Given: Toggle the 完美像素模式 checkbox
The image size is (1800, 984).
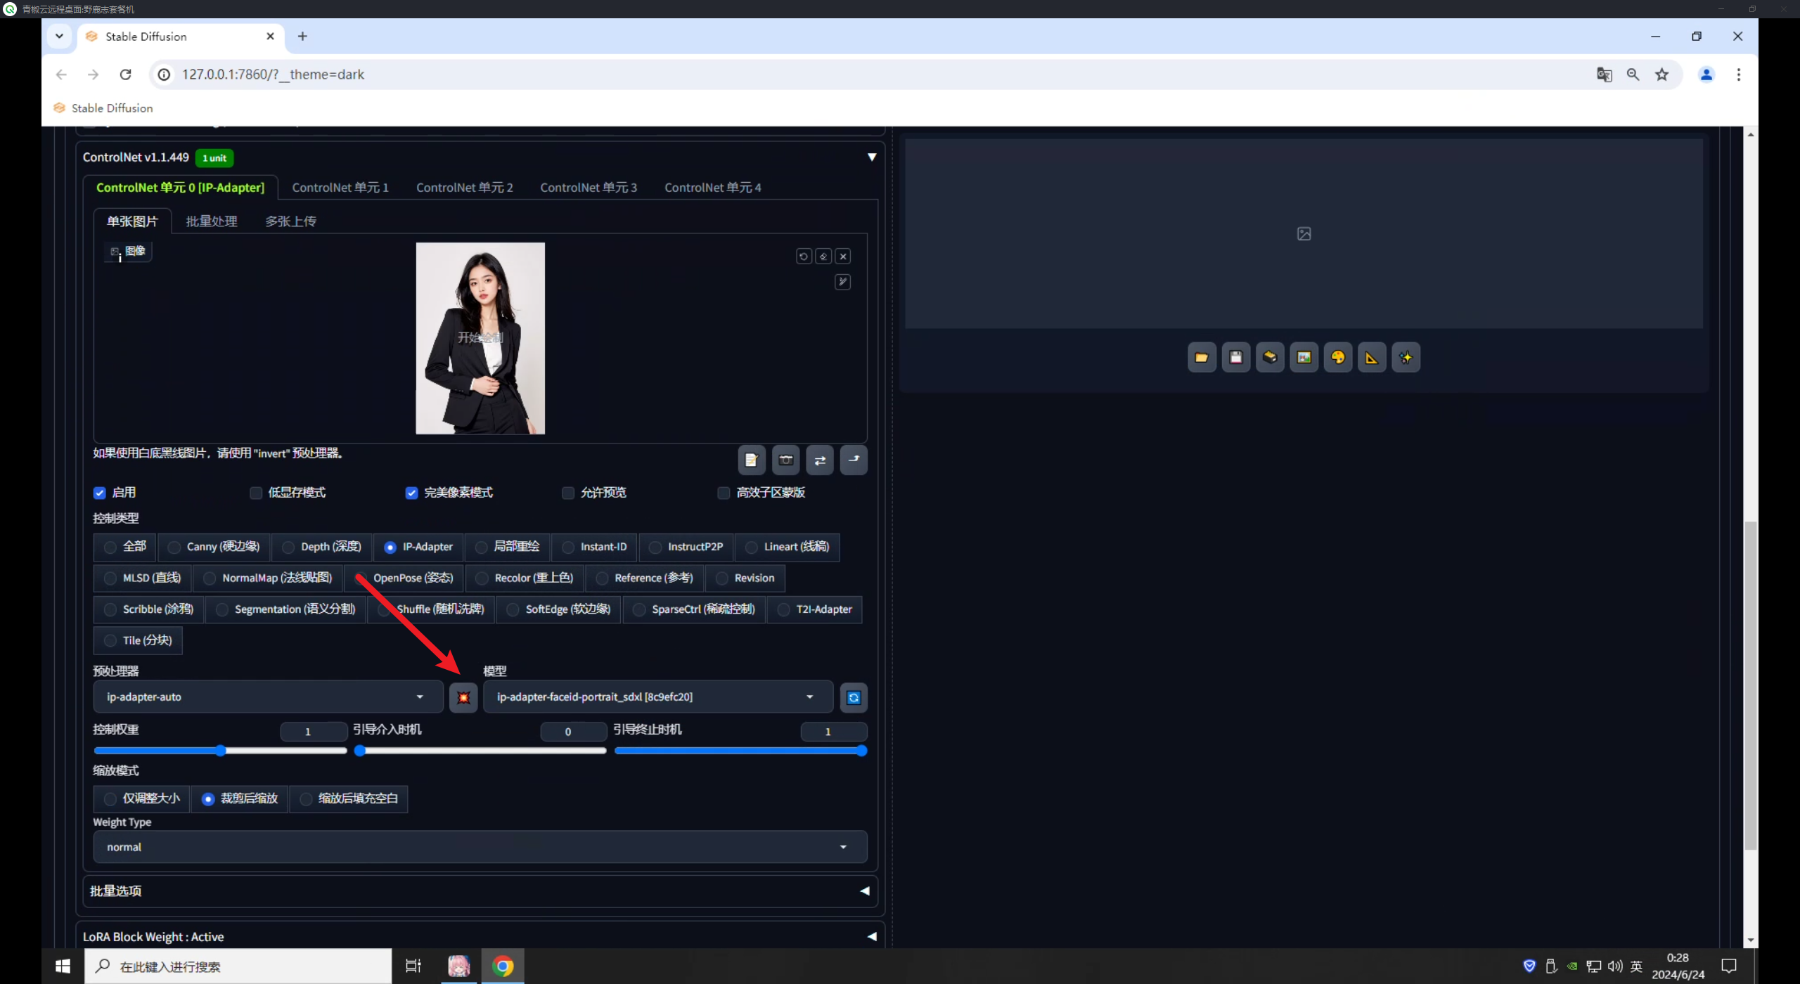Looking at the screenshot, I should click(x=412, y=493).
